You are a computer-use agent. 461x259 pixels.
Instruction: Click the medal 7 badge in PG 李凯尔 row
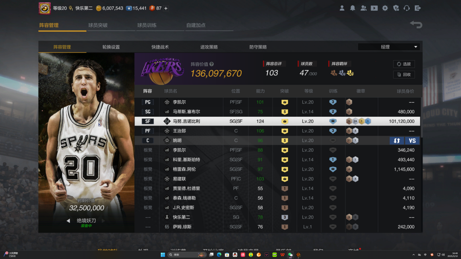(x=349, y=102)
